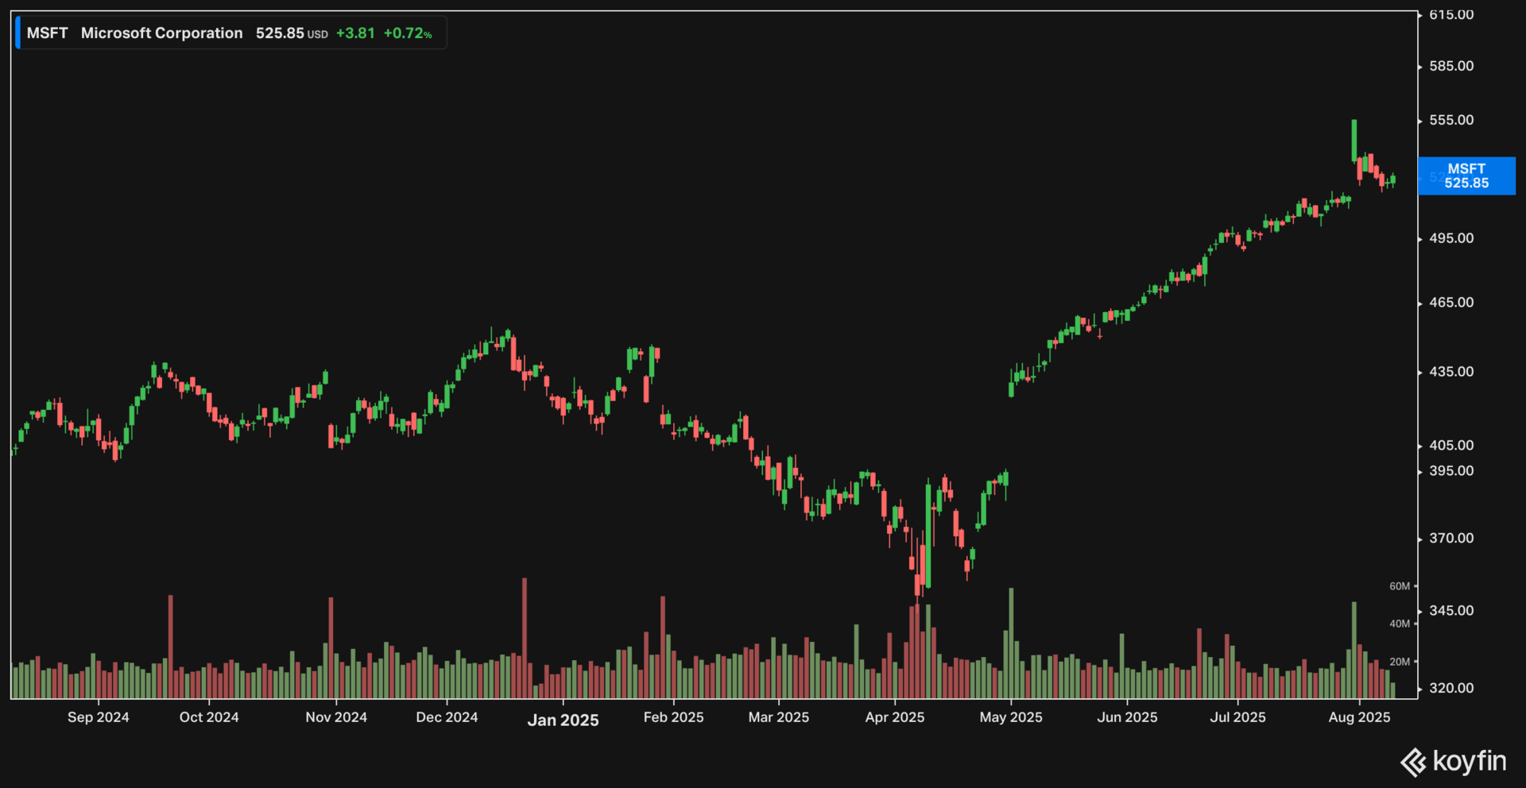Image resolution: width=1526 pixels, height=788 pixels.
Task: Click the 495.00 price axis label
Action: (1451, 238)
